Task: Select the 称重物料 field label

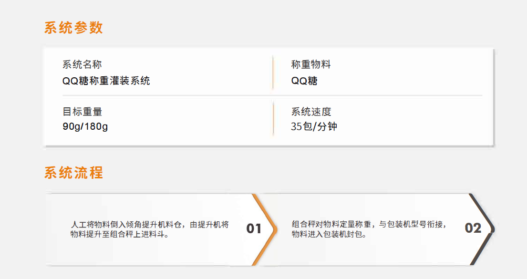Action: [x=311, y=64]
